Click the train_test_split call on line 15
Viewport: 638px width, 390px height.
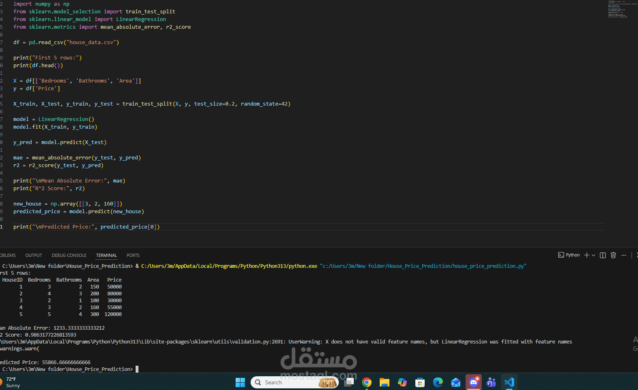point(206,104)
